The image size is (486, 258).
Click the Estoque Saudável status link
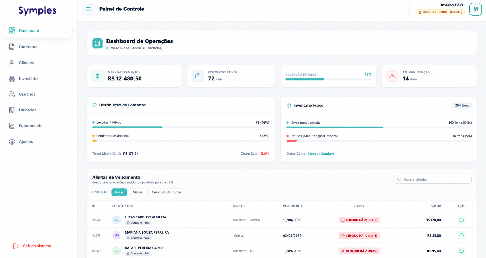[x=321, y=154]
